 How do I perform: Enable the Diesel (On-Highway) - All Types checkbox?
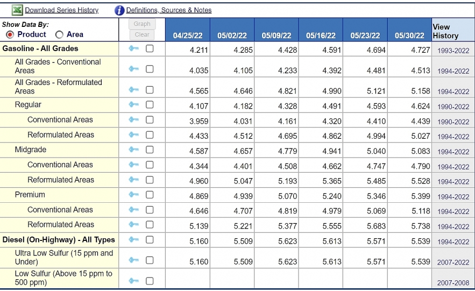pyautogui.click(x=150, y=240)
